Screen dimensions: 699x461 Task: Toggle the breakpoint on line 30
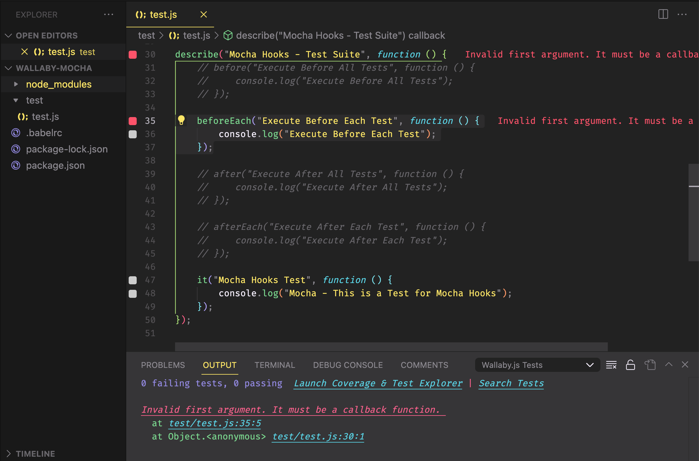tap(133, 54)
